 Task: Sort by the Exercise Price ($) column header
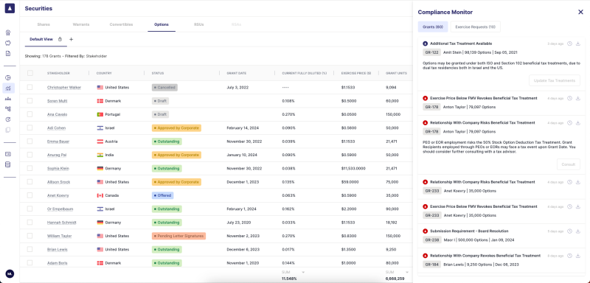tap(356, 73)
